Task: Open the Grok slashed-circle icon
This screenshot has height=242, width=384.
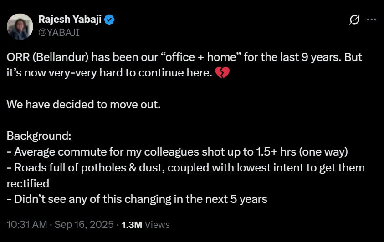Action: click(x=354, y=20)
